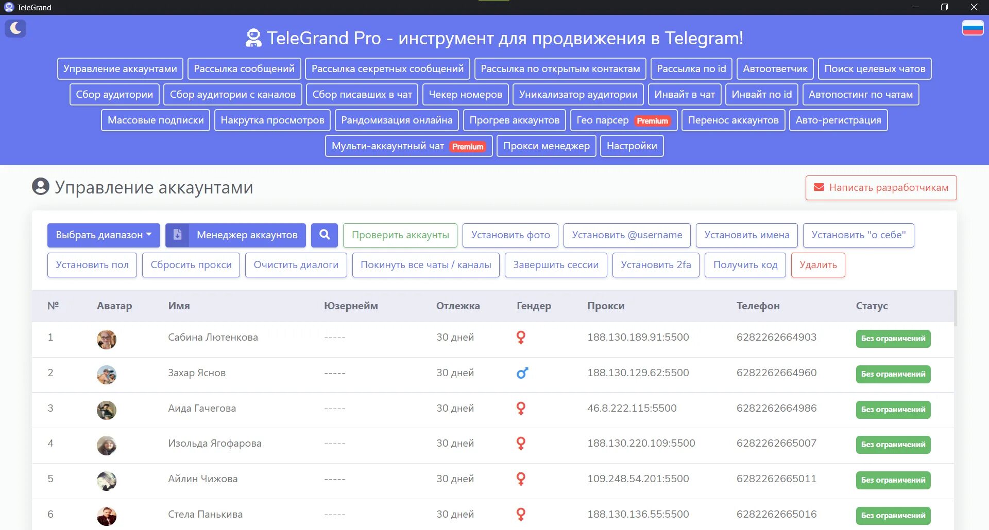Screen dimensions: 989x530
Task: Click the gender icon for Изольда Ягофарова
Action: [521, 444]
